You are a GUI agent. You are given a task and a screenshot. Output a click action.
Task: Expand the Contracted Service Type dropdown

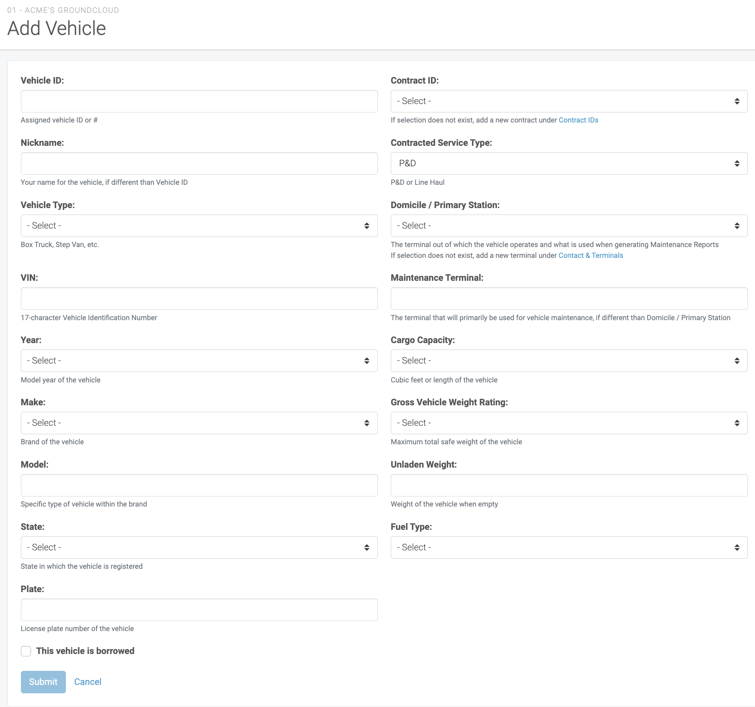pyautogui.click(x=568, y=163)
